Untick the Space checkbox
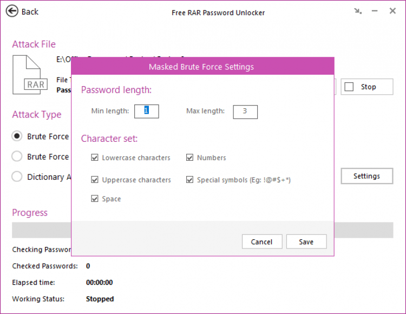Viewport: 406px width, 314px height. pyautogui.click(x=95, y=199)
